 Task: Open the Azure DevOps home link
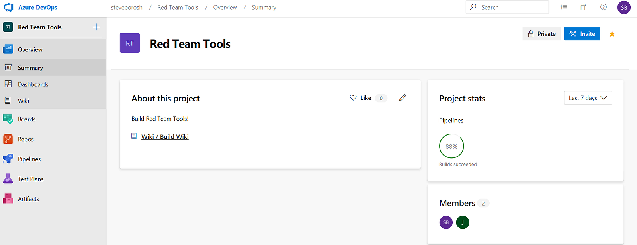[37, 7]
